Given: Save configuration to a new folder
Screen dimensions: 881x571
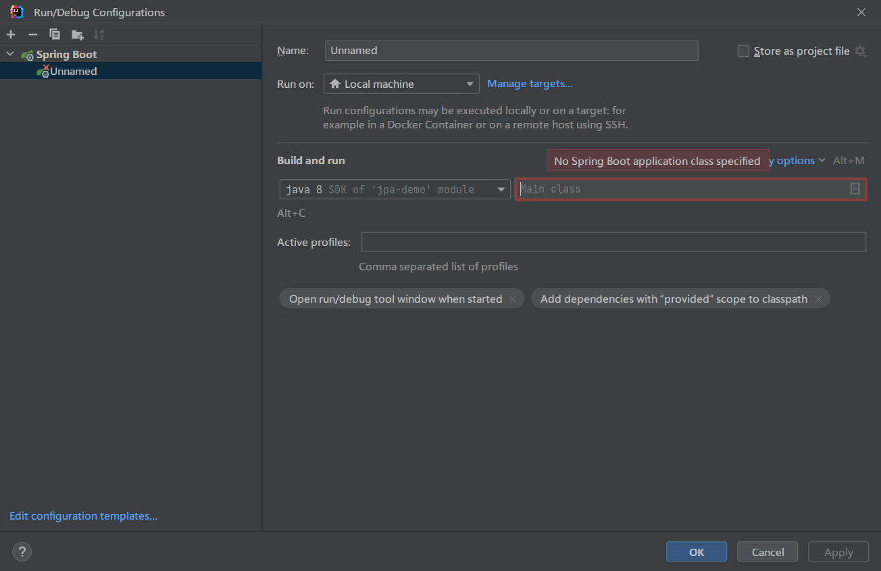Looking at the screenshot, I should [78, 34].
